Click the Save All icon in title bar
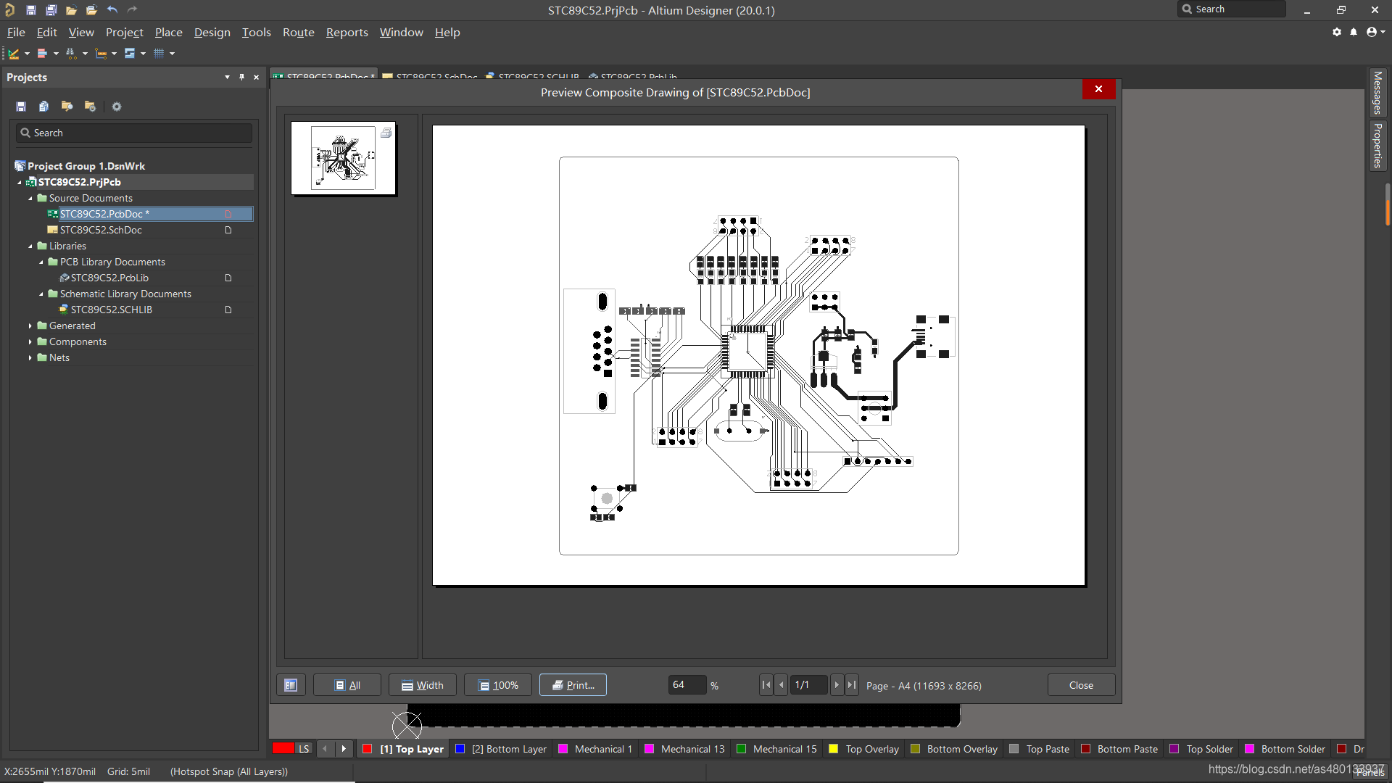 pos(51,10)
